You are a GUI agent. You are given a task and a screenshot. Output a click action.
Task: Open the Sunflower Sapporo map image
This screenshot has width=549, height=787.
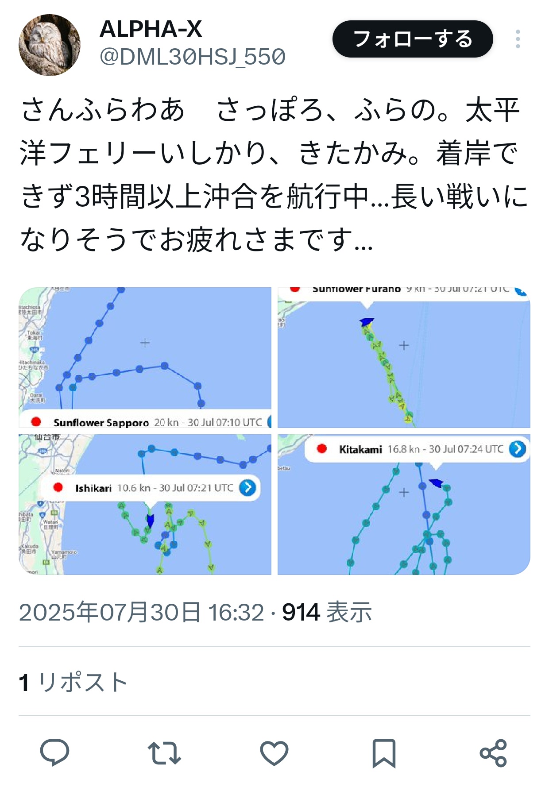(x=145, y=358)
